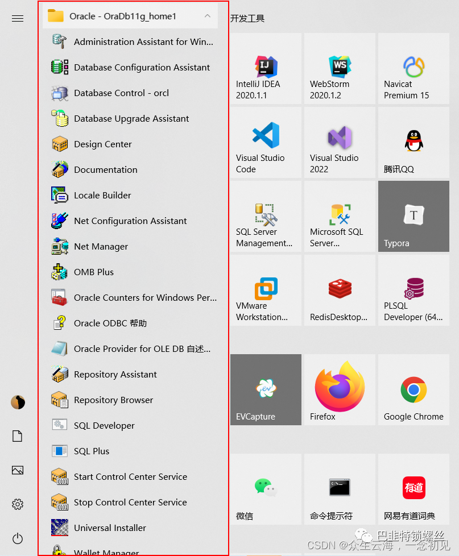
Task: Launch Locale Builder icon
Action: (60, 195)
